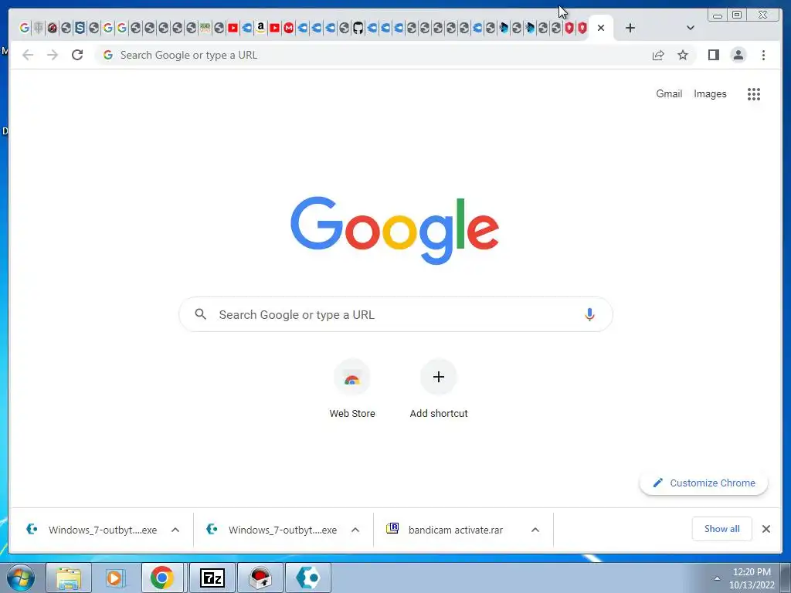Add a new shortcut tile
Viewport: 791px width, 593px height.
pos(439,389)
